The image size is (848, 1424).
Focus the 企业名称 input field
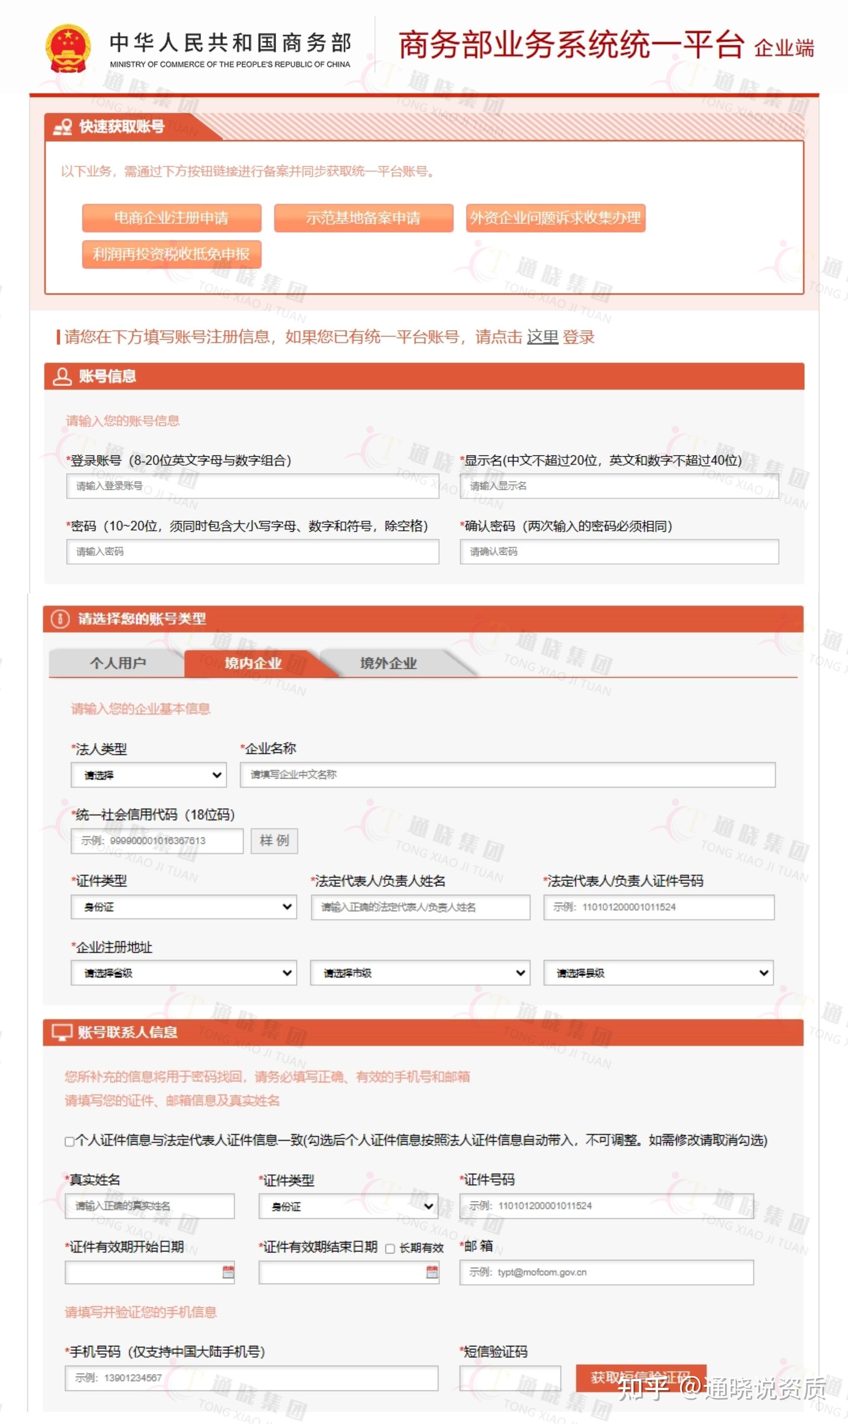pos(508,774)
